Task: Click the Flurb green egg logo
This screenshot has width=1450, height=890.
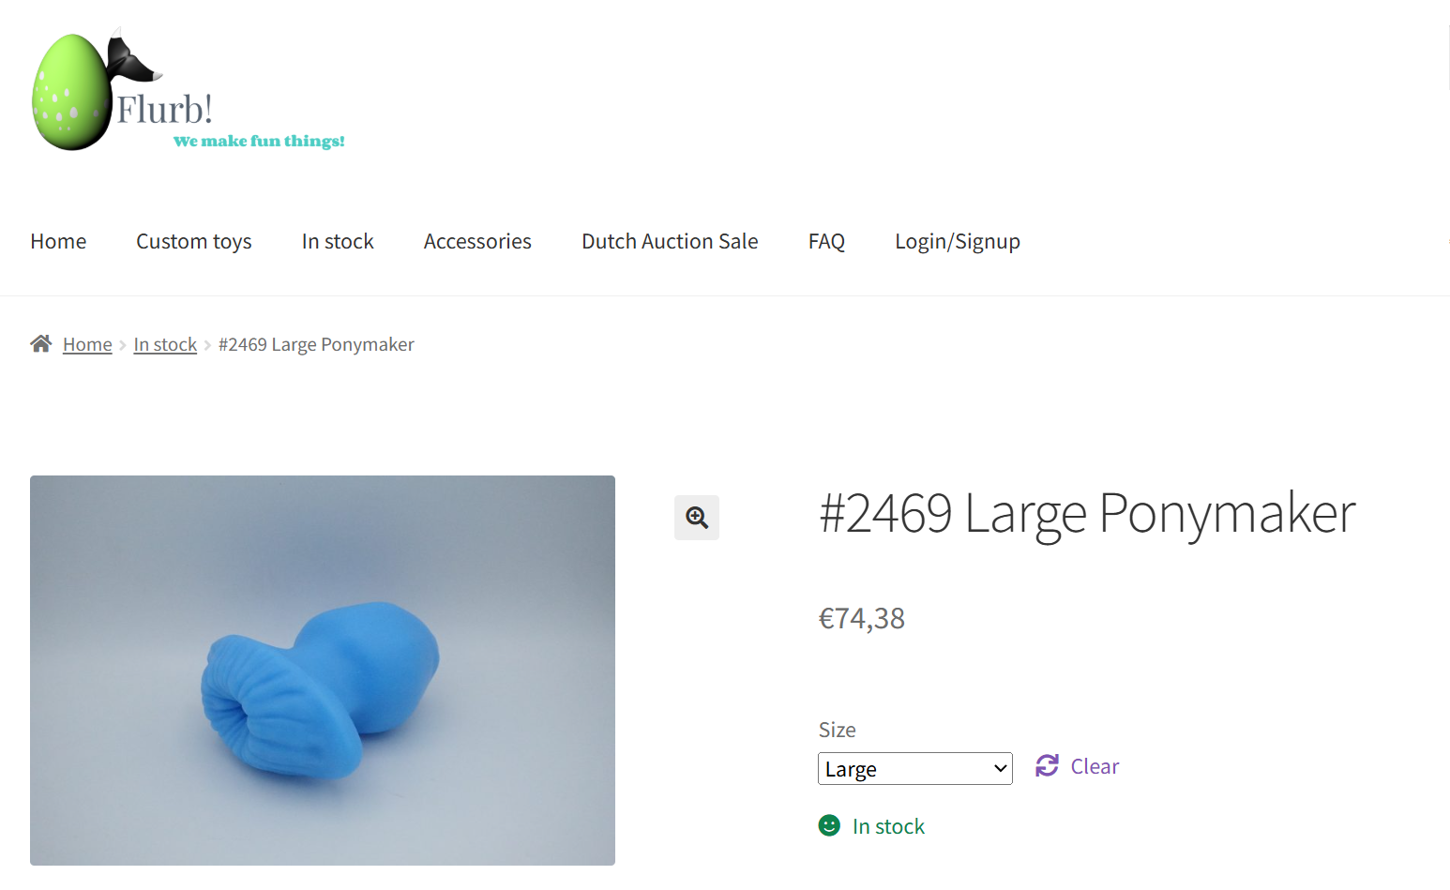Action: [x=71, y=92]
